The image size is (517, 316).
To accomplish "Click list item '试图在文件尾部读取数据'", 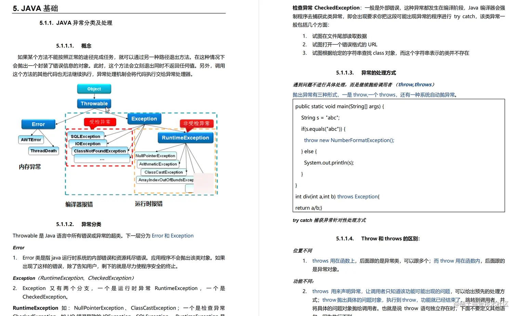I will 340,36.
